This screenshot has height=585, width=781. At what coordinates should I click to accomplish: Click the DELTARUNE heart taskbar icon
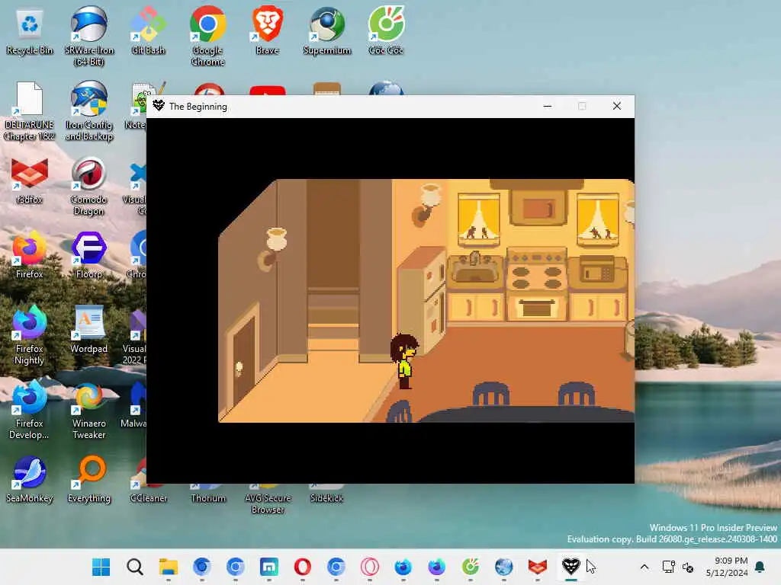coord(570,567)
